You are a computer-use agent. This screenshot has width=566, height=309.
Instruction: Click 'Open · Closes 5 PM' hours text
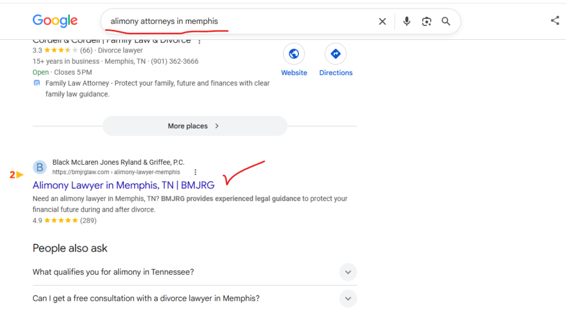click(62, 72)
